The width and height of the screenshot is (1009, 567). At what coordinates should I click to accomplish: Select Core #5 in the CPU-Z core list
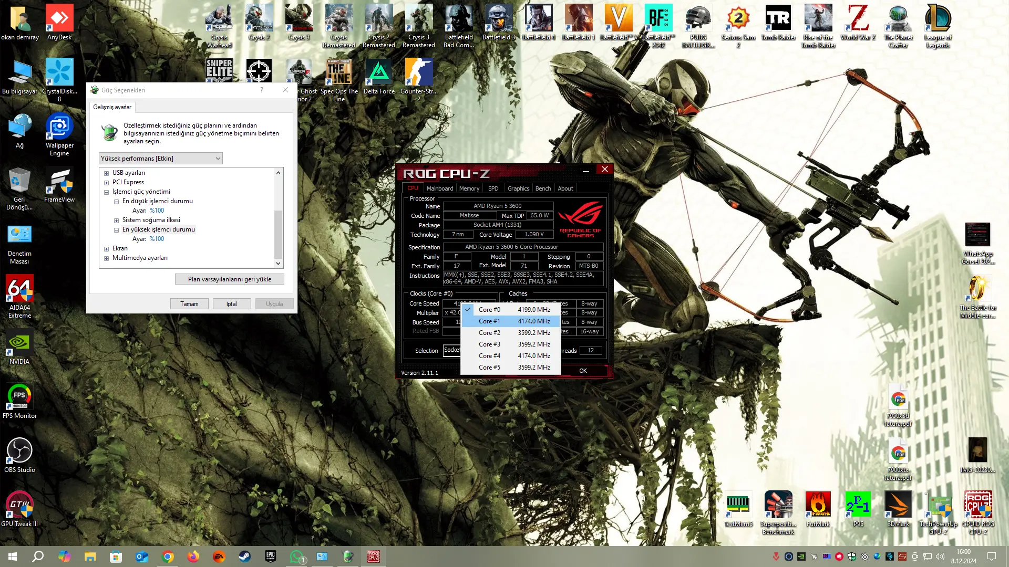point(511,367)
